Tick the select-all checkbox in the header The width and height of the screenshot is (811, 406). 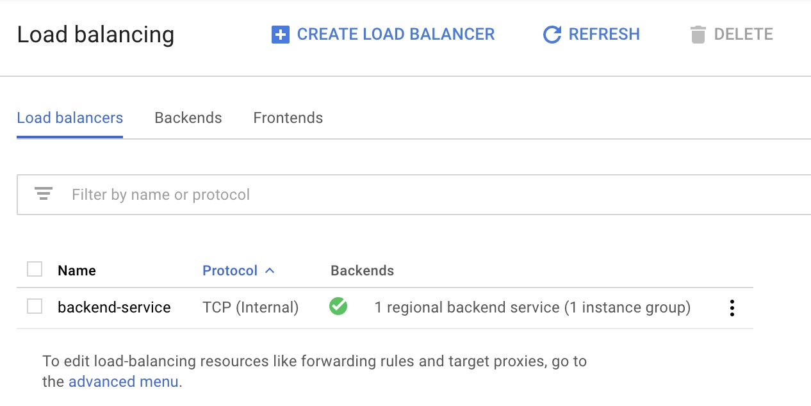[35, 270]
